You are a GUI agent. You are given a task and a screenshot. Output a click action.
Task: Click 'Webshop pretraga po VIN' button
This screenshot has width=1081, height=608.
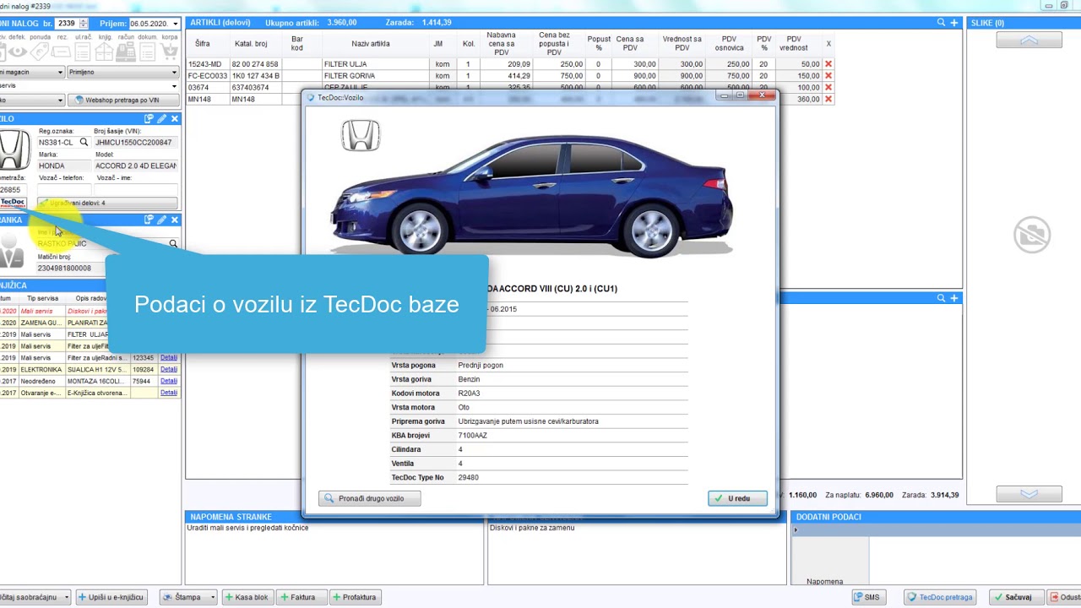(123, 100)
